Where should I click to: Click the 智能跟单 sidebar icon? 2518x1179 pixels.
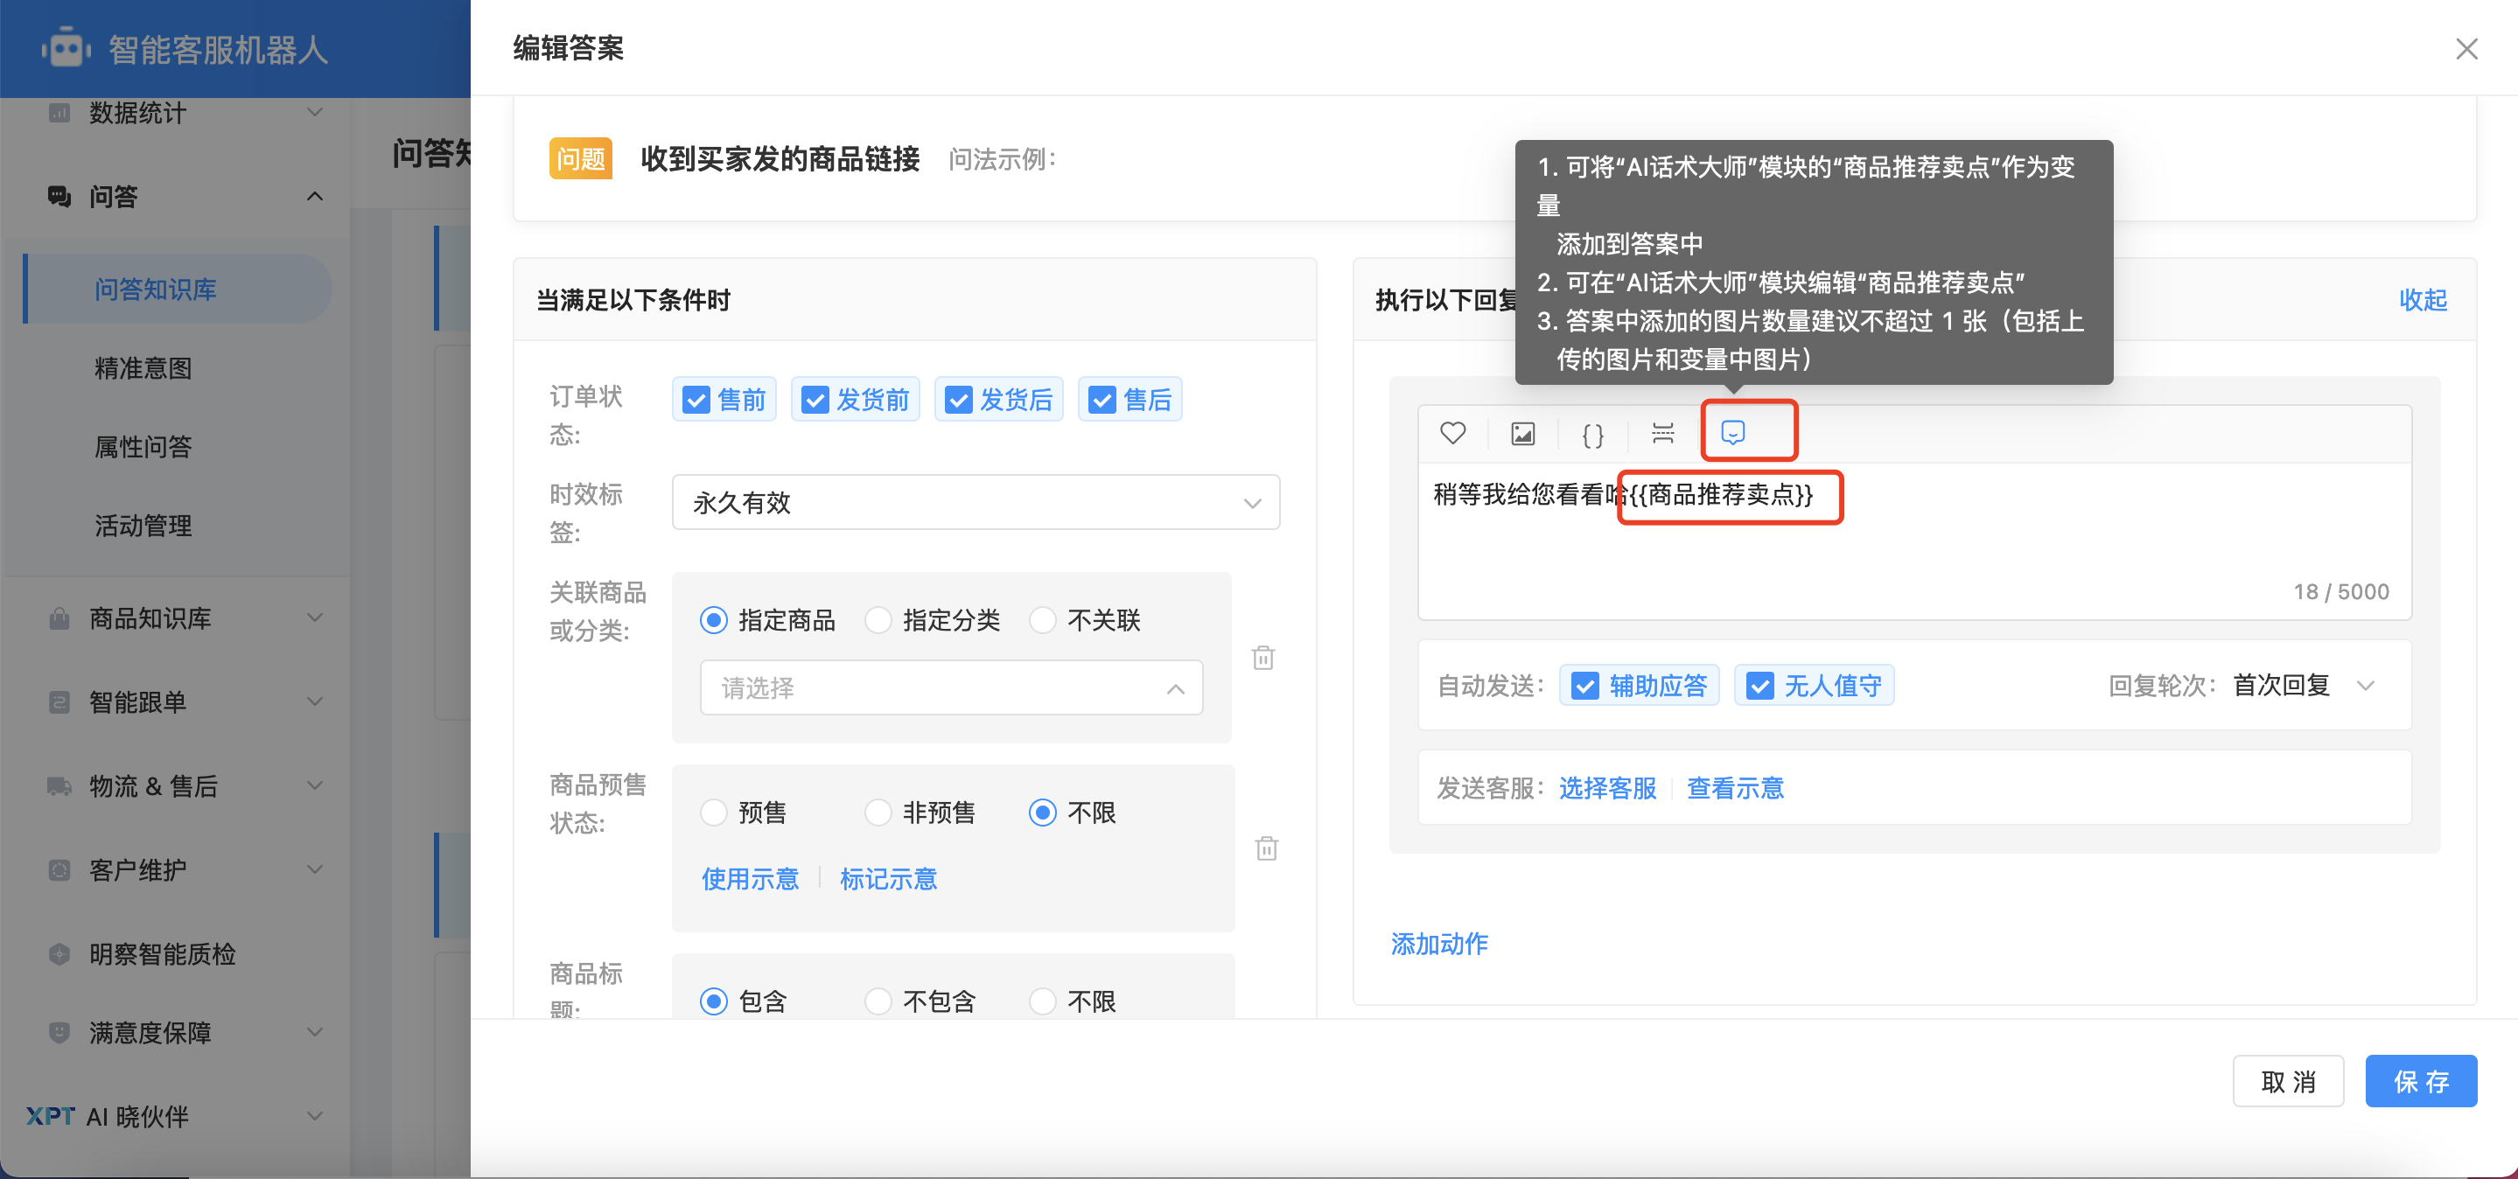[x=59, y=702]
